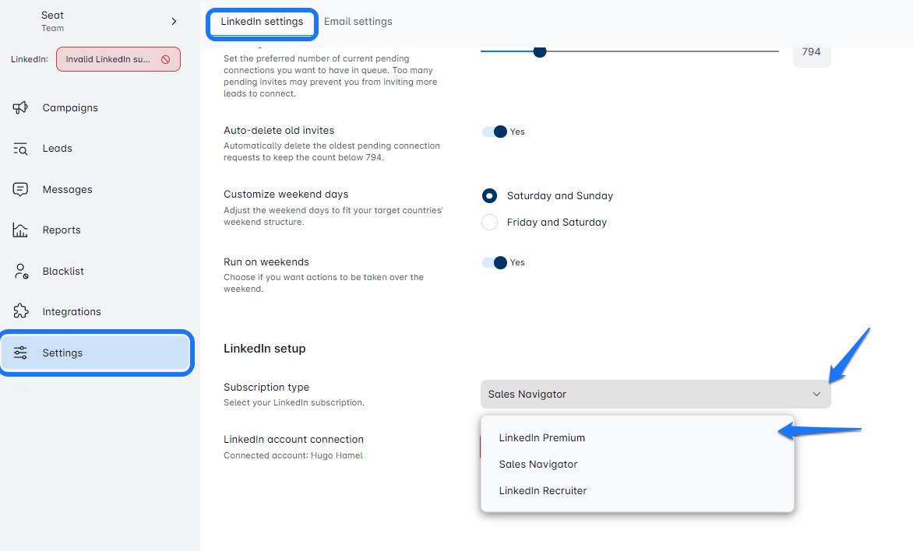Click the Campaigns megaphone icon
Screen dimensions: 913x551
tap(21, 107)
